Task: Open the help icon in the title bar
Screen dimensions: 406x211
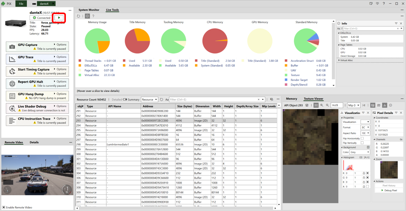Action: [x=384, y=4]
